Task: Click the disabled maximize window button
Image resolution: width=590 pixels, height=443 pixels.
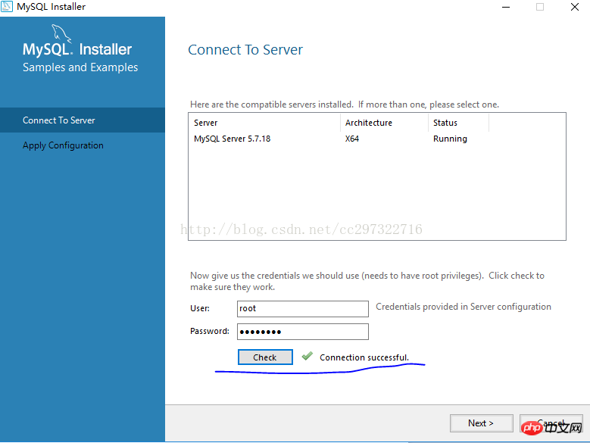Action: [540, 7]
